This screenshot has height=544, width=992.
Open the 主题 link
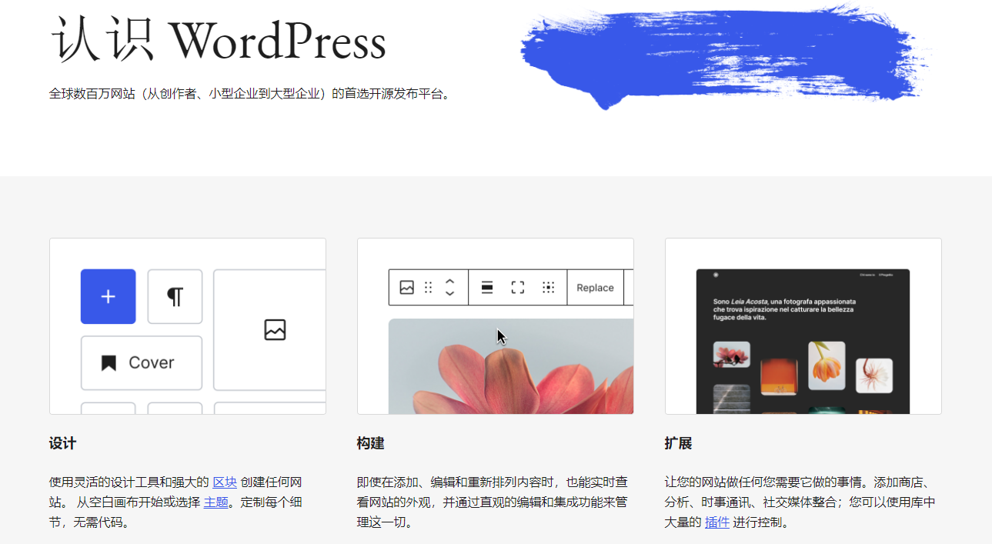(215, 502)
